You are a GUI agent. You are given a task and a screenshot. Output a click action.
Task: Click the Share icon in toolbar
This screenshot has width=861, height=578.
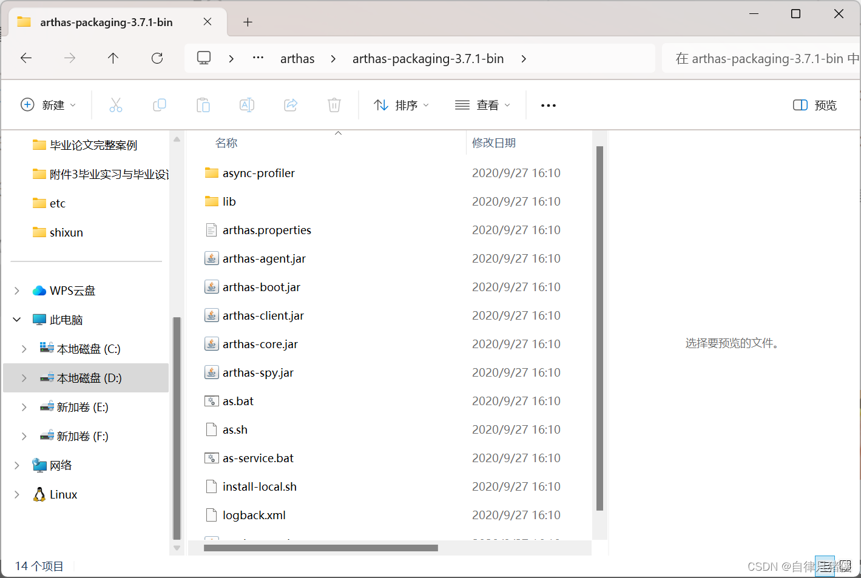291,105
